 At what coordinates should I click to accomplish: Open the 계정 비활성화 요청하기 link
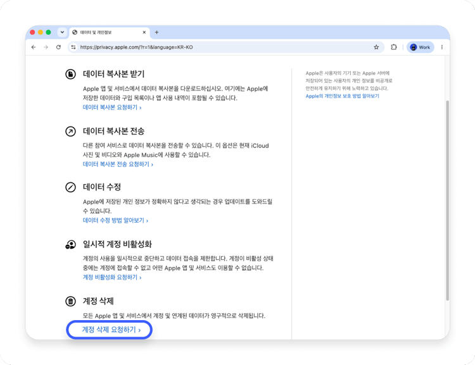(112, 277)
